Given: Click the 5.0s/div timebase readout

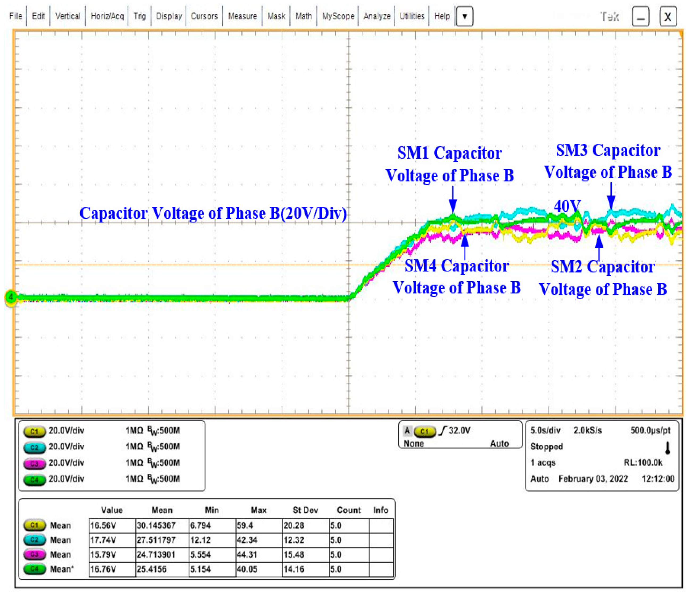Looking at the screenshot, I should tap(545, 431).
